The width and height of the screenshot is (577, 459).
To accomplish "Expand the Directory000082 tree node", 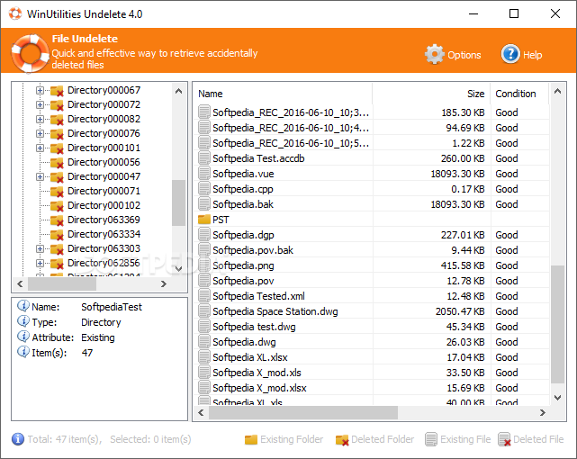I will pyautogui.click(x=40, y=119).
